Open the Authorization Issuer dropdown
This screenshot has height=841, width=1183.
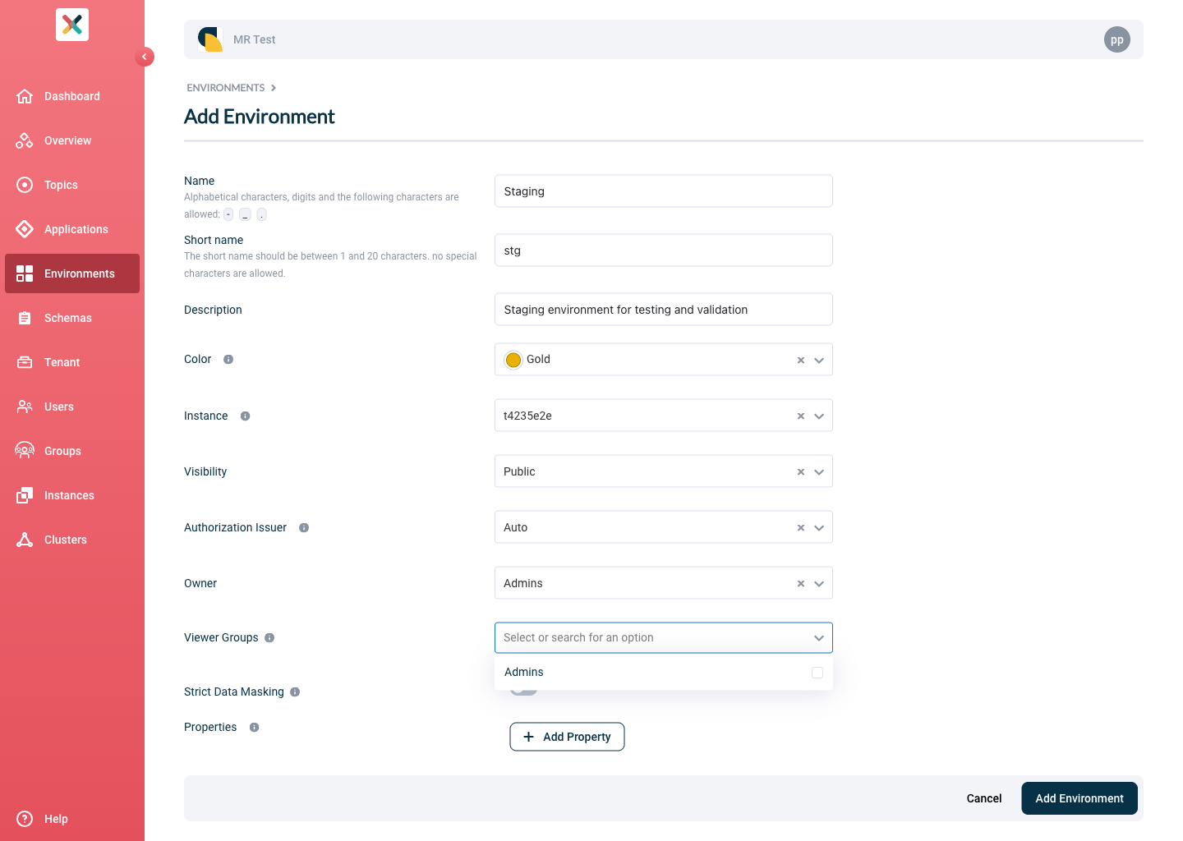[x=819, y=528]
